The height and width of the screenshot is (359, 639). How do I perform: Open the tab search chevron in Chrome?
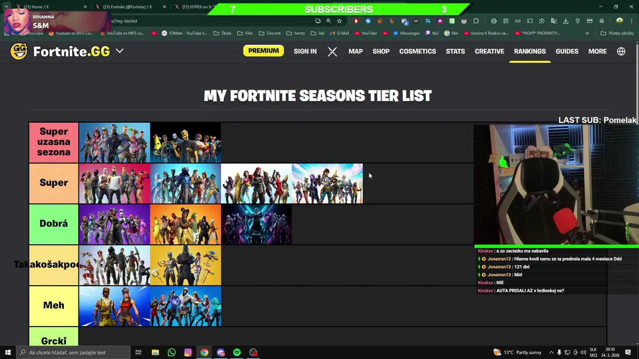point(6,7)
